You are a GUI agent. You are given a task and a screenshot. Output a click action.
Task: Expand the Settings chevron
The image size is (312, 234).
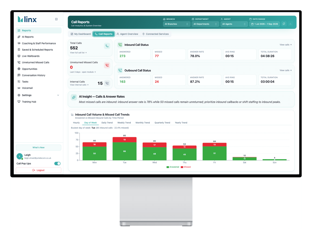58,95
